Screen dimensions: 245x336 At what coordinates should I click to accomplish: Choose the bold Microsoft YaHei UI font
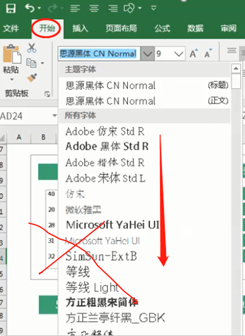click(145, 225)
